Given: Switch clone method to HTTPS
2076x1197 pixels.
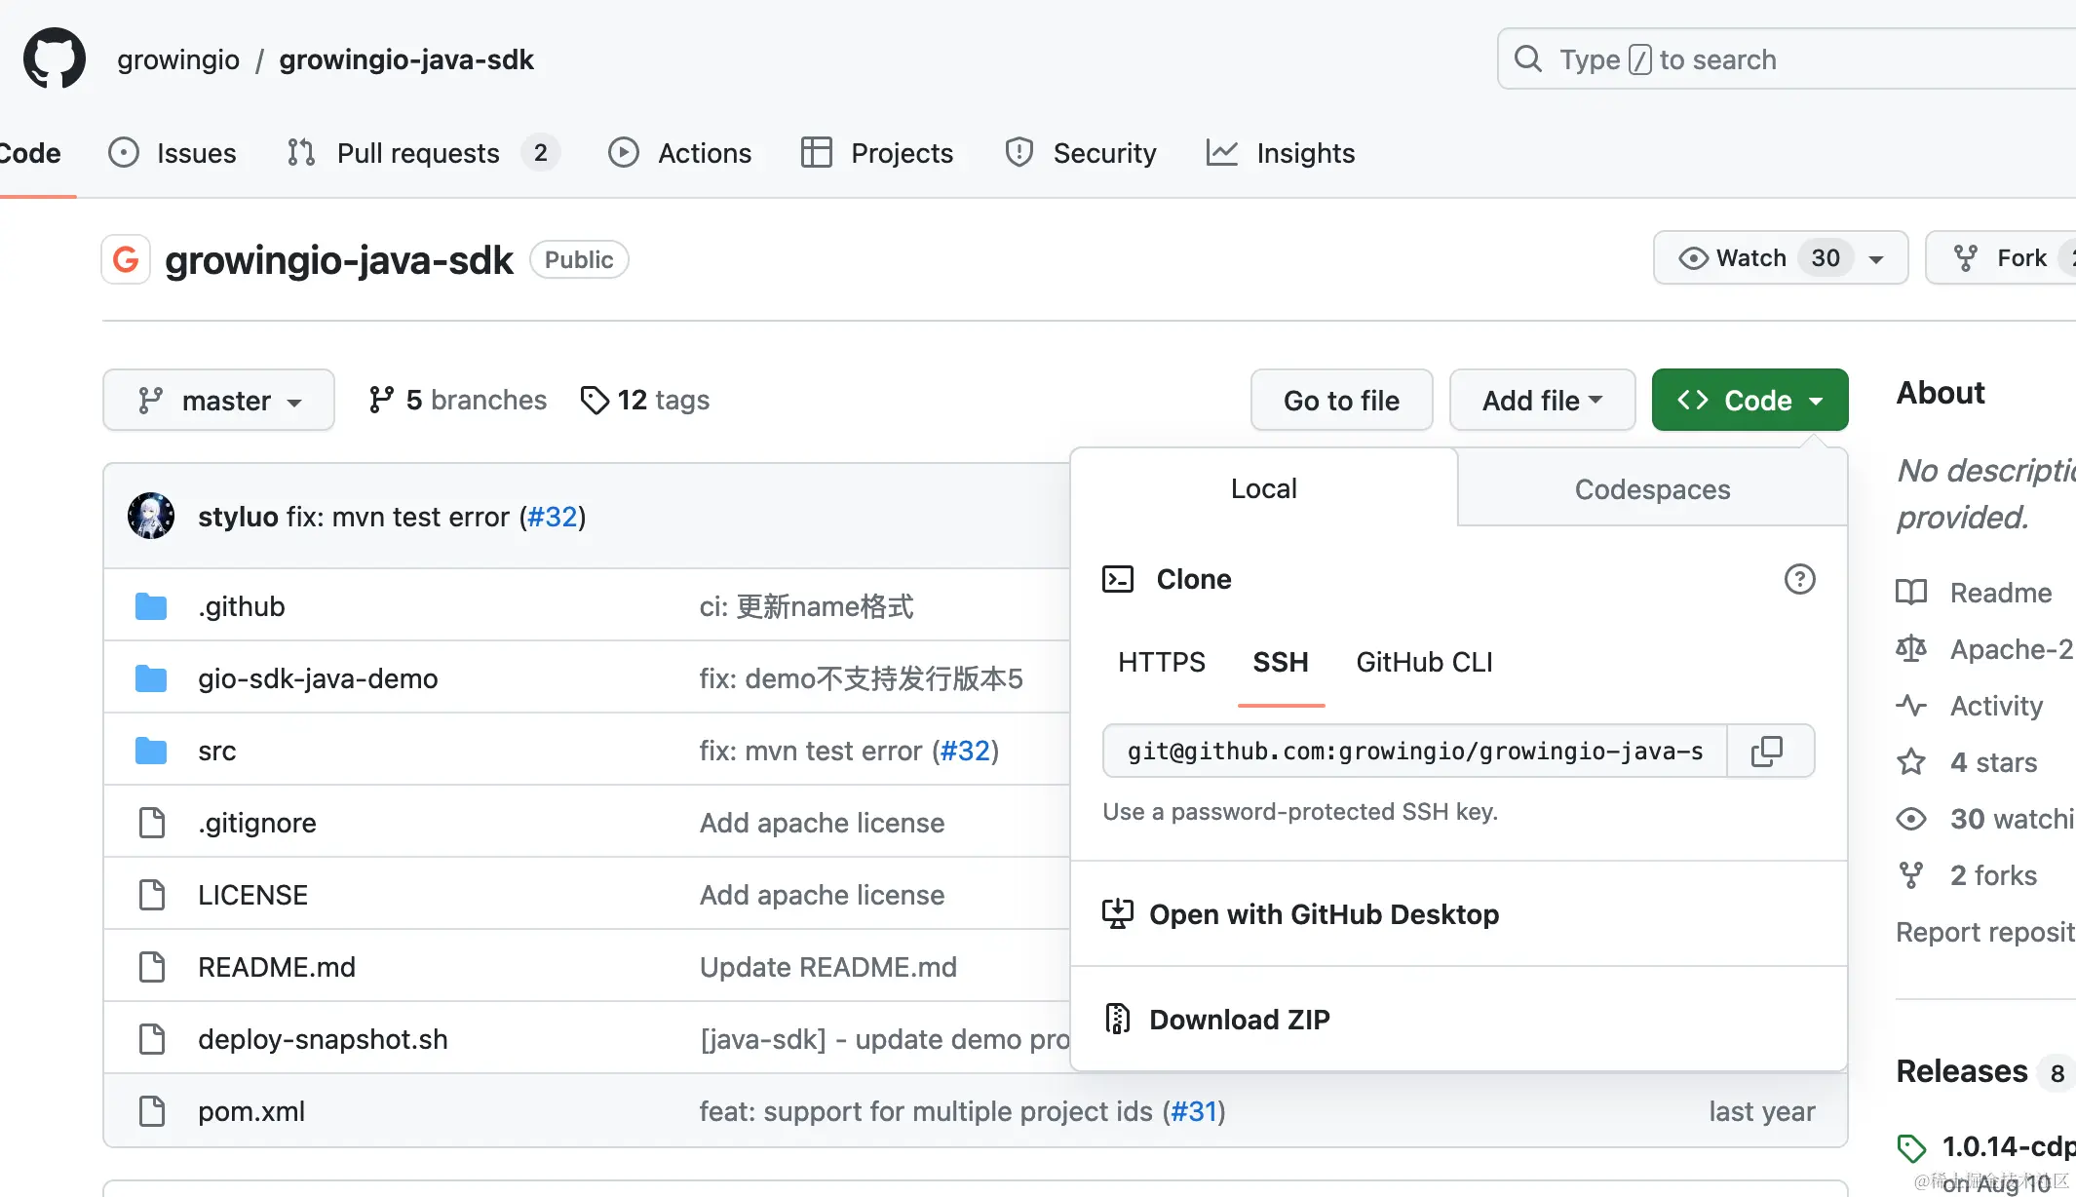Looking at the screenshot, I should pos(1161,662).
